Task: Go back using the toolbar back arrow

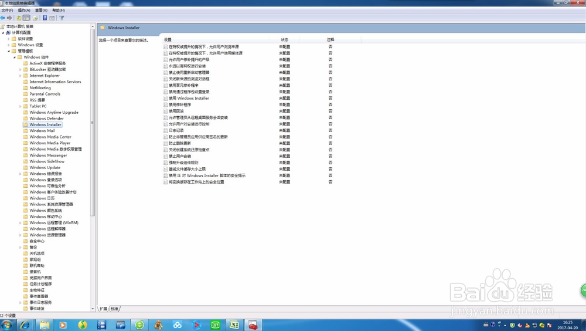Action: point(2,18)
